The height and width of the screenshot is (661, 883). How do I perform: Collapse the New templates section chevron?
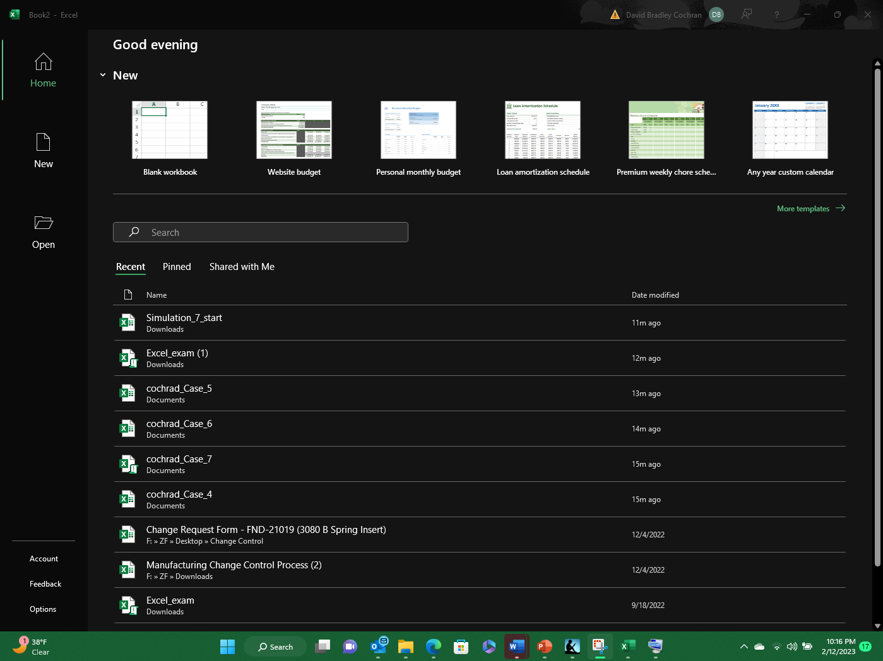(103, 74)
